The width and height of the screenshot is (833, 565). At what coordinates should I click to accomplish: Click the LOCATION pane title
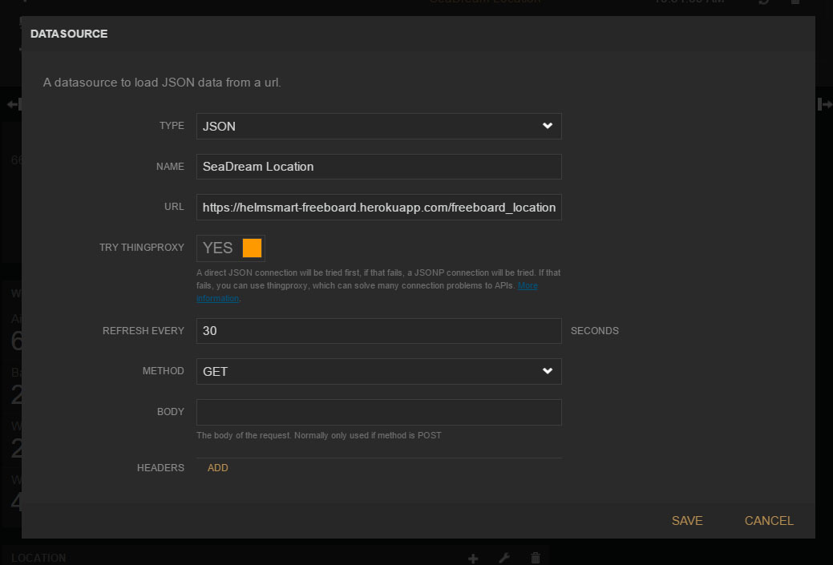pos(38,558)
